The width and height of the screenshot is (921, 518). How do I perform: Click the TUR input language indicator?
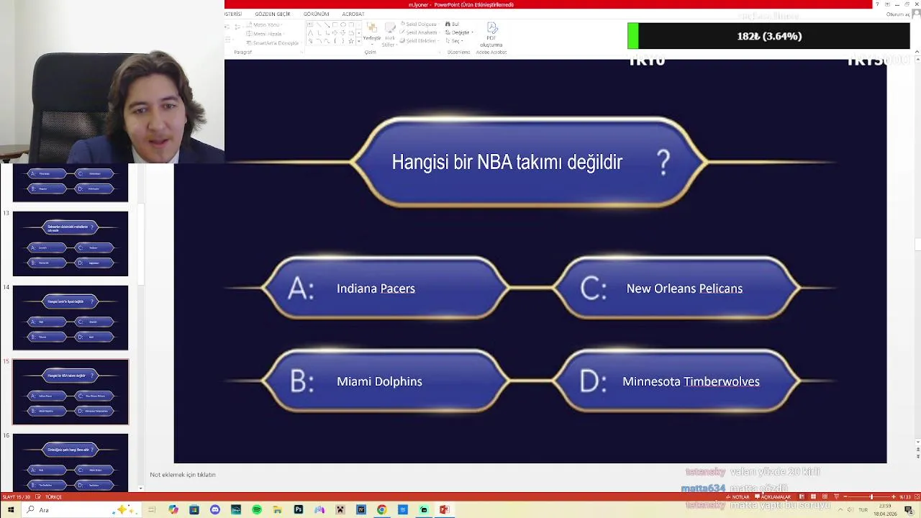(863, 509)
